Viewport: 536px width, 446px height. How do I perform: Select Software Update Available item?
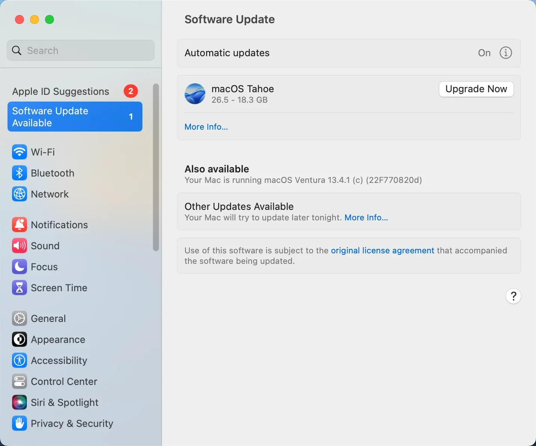tap(75, 117)
